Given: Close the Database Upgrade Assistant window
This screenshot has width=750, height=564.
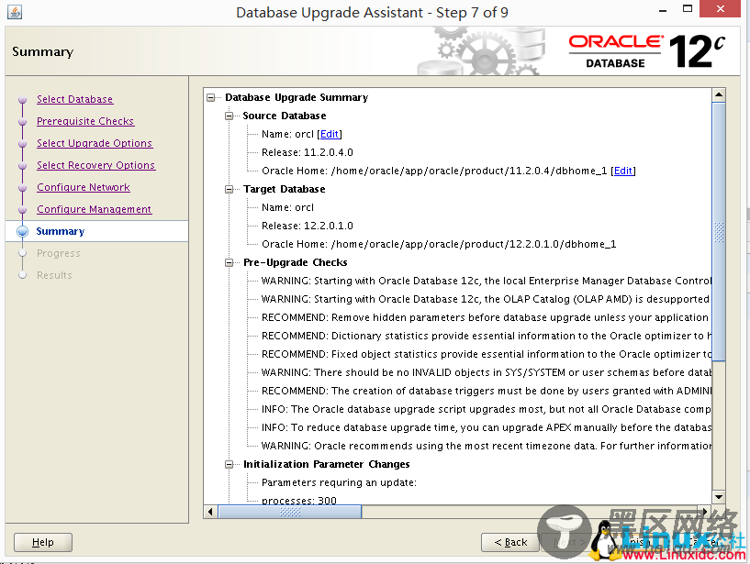Looking at the screenshot, I should pos(721,8).
